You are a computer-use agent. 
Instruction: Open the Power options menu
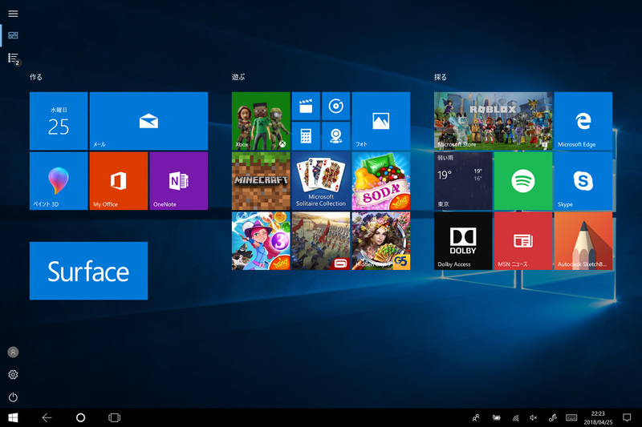click(x=13, y=397)
